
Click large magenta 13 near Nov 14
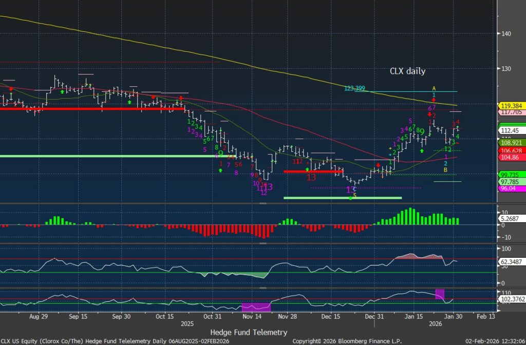[268, 187]
